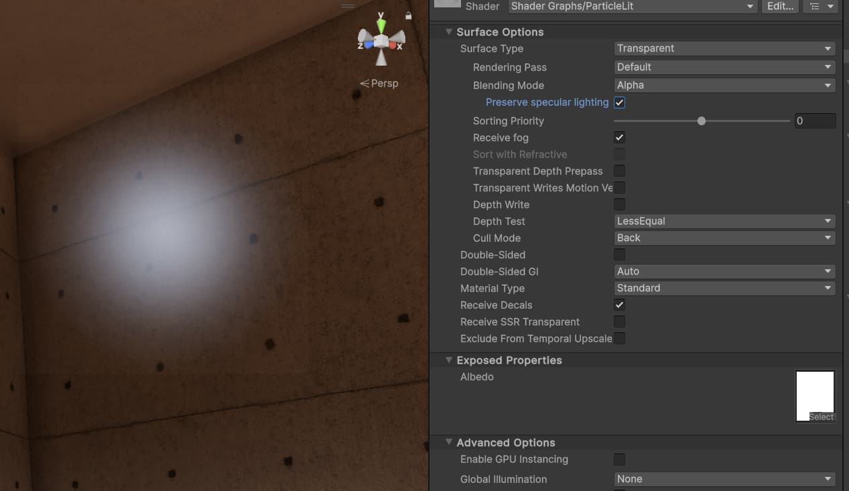Open the Global Illumination dropdown
This screenshot has width=849, height=491.
tap(724, 479)
